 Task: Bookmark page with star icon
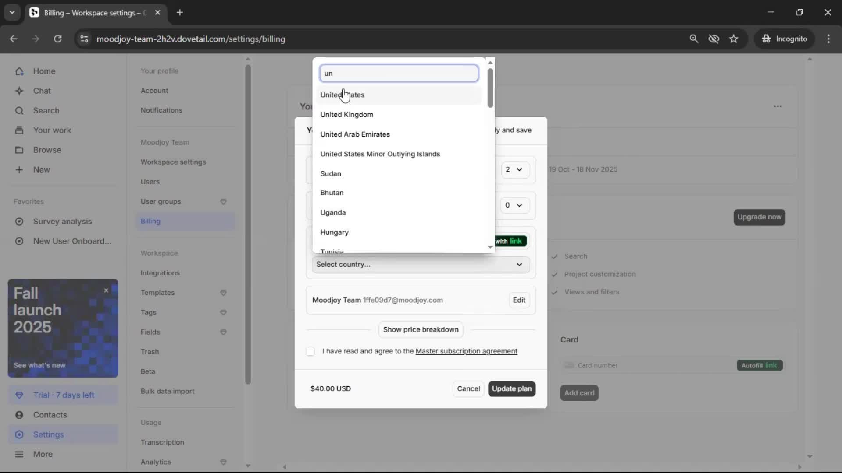tap(734, 39)
